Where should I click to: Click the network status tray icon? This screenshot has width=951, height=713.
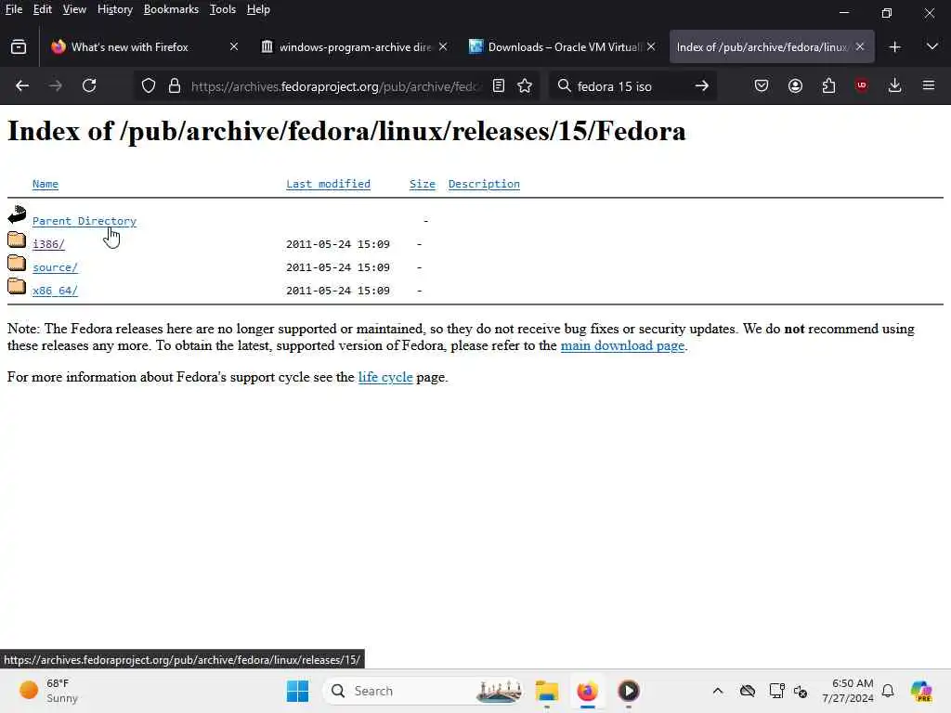point(777,691)
